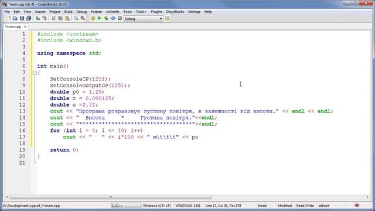Screen dimensions: 375x211
Task: Click on 'double p0 = 1.29;' line
Action: [77, 92]
